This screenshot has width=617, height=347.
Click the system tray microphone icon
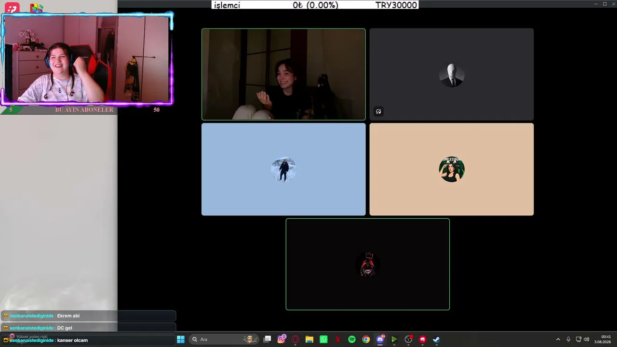(568, 339)
